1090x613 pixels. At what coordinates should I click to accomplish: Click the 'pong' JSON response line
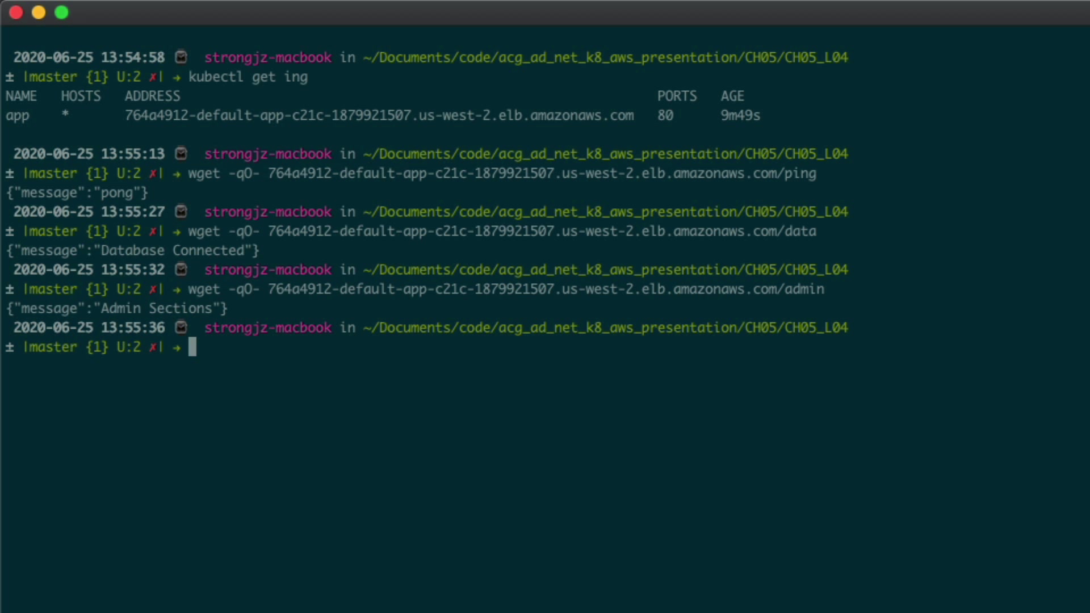point(77,193)
